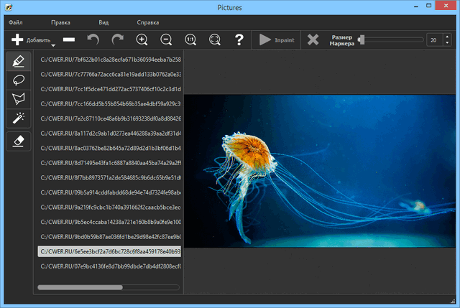Select the Lasso selection tool

point(18,80)
